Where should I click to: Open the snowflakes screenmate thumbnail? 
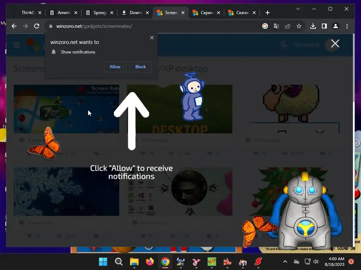pyautogui.click(x=67, y=192)
